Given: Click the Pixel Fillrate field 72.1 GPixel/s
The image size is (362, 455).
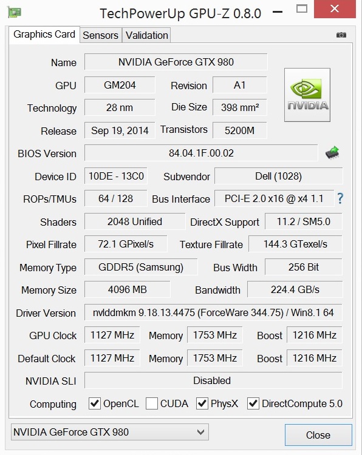Looking at the screenshot, I should point(126,244).
